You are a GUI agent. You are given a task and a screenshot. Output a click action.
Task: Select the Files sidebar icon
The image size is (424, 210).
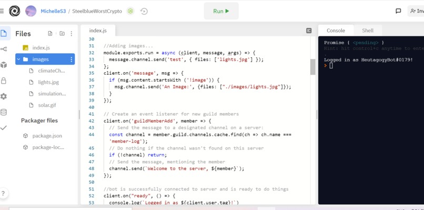point(4,34)
